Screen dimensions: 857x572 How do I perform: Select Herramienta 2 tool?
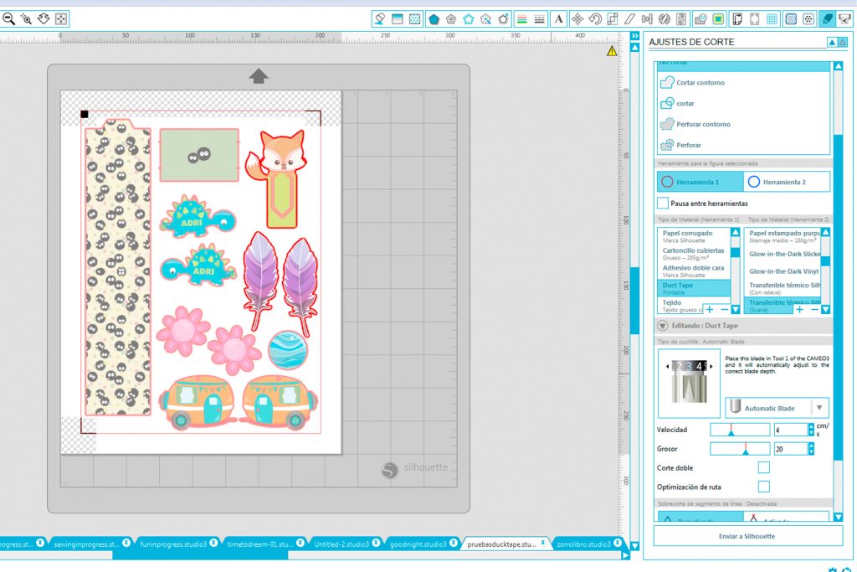click(787, 182)
